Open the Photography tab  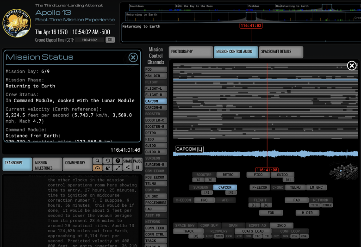click(x=191, y=52)
